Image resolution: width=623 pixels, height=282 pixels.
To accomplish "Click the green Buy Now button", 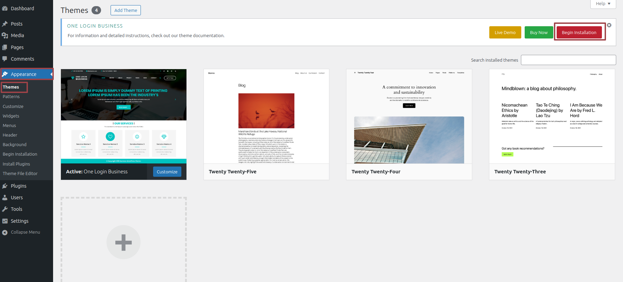I will (539, 32).
